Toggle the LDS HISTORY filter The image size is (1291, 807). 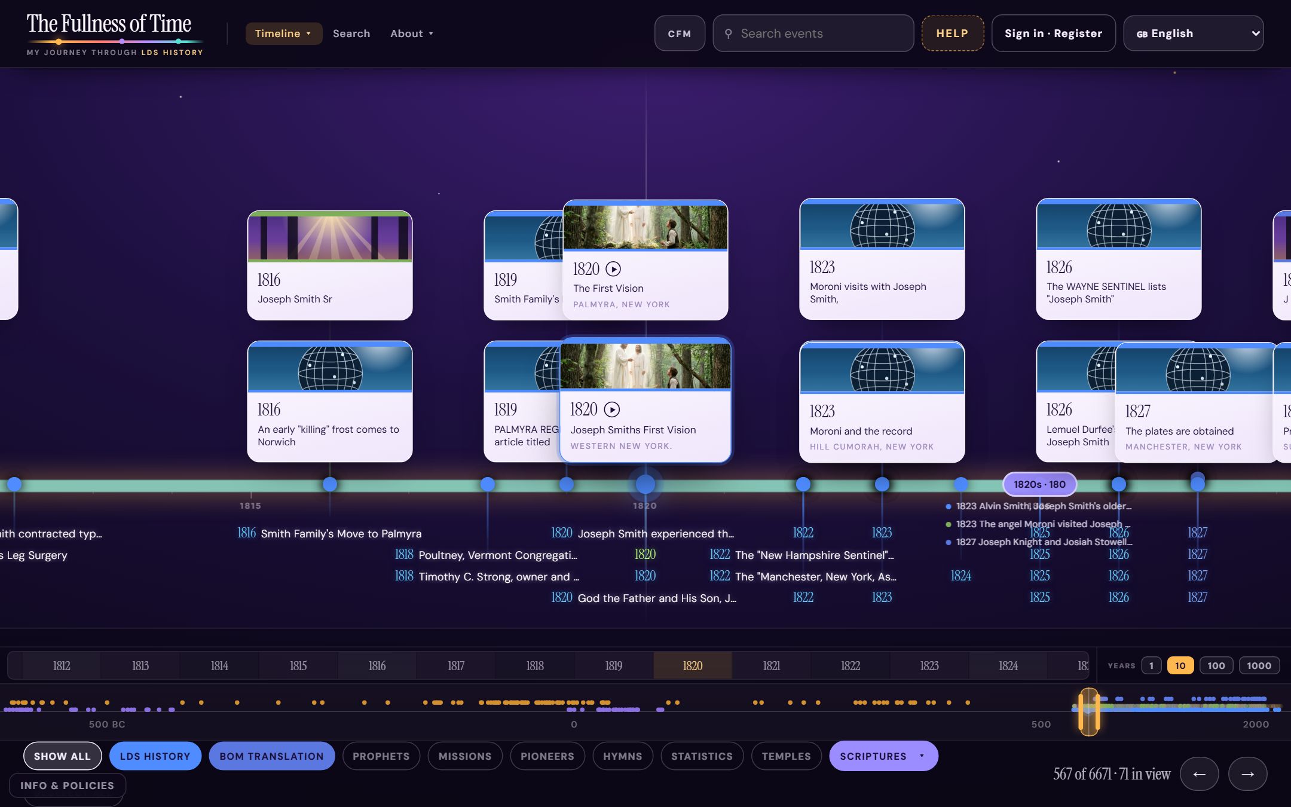pos(155,756)
